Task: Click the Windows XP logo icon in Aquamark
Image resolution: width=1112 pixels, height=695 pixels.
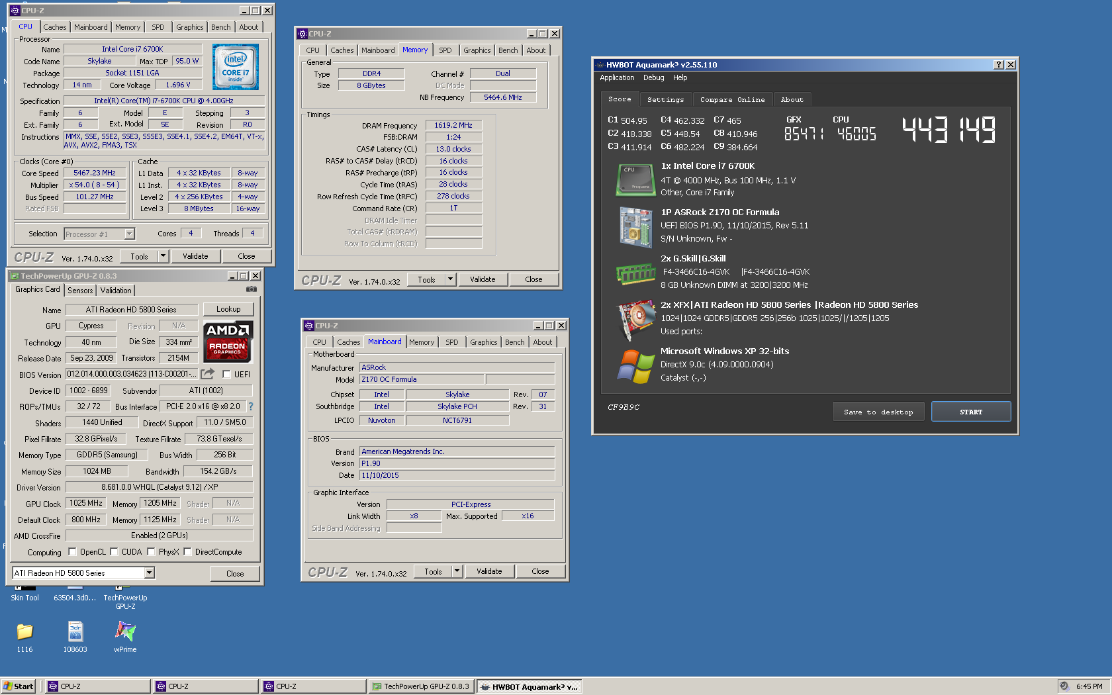Action: tap(635, 366)
